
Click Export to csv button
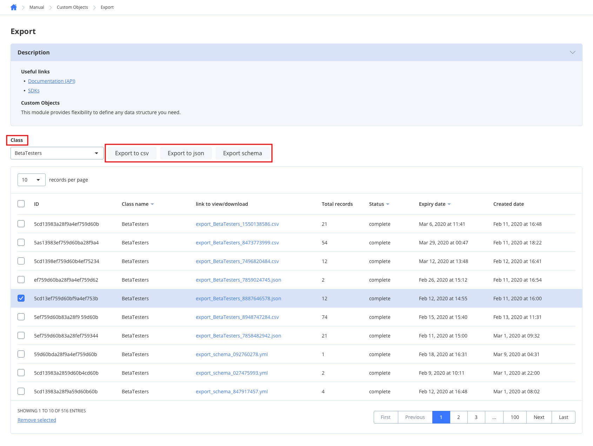[132, 153]
